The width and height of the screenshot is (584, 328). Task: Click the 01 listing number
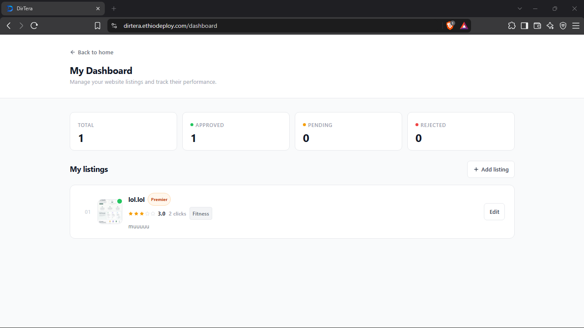coord(88,212)
